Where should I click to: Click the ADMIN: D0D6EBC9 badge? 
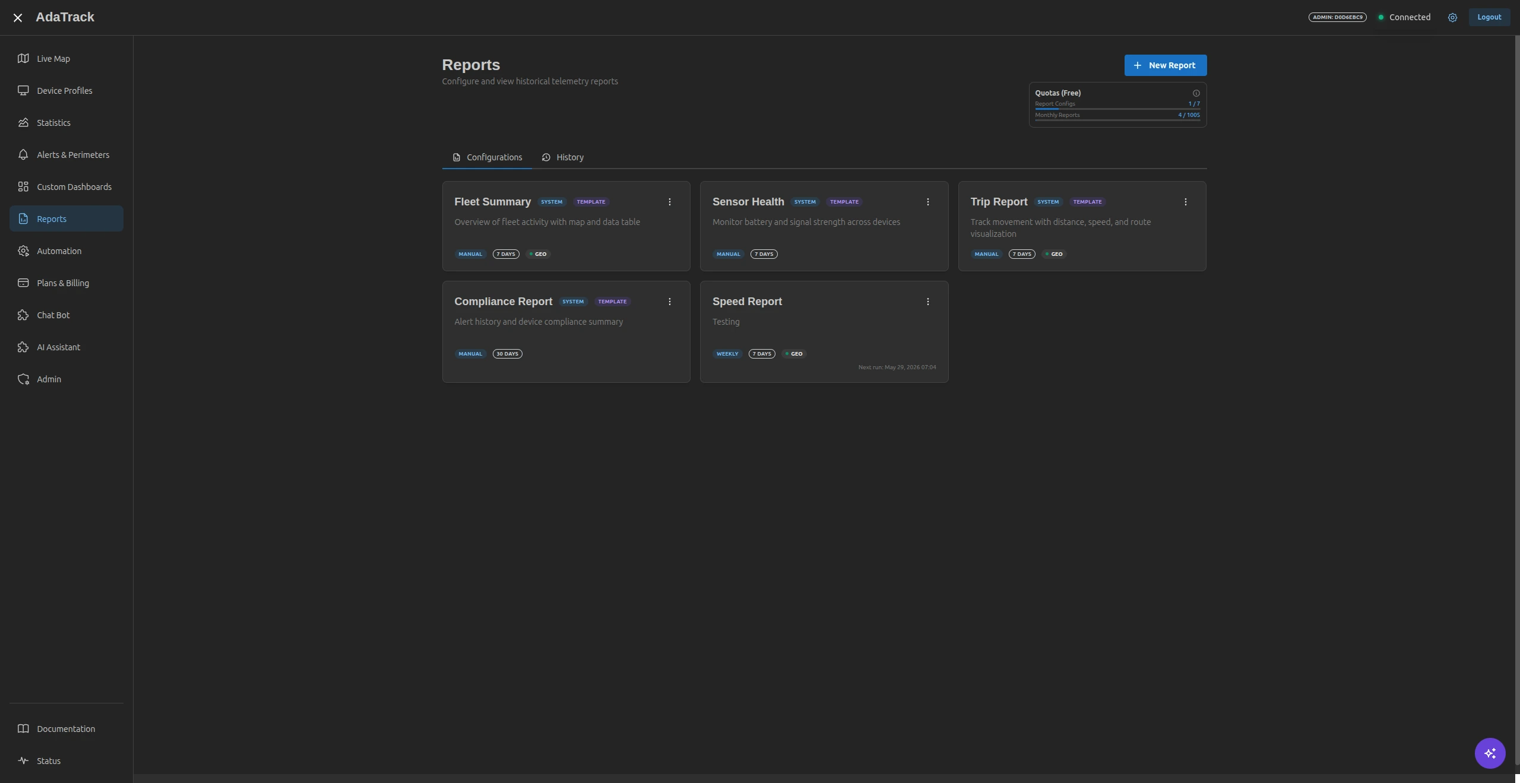[1337, 17]
